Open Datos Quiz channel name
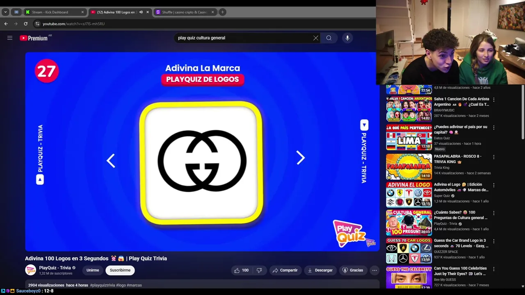525x295 pixels. pyautogui.click(x=442, y=138)
